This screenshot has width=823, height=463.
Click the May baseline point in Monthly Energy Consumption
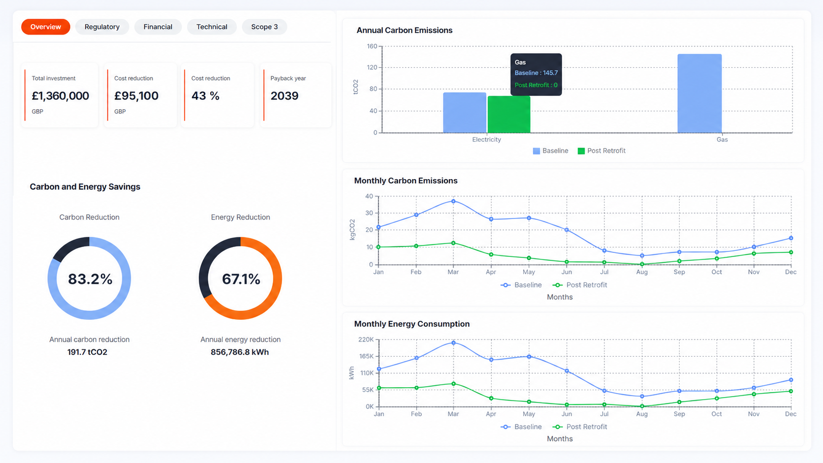click(x=529, y=357)
